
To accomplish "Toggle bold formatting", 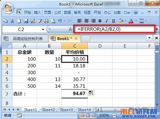I will (x=100, y=21).
